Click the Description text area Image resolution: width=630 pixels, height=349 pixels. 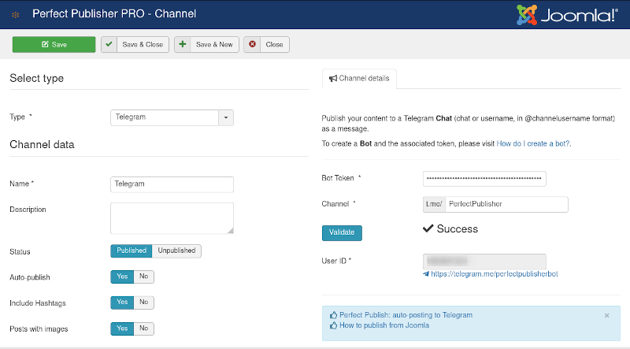[x=172, y=218]
